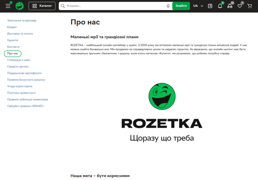Image resolution: width=258 pixels, height=180 pixels.
Task: Open the wishlist heart icon
Action: pyautogui.click(x=240, y=6)
